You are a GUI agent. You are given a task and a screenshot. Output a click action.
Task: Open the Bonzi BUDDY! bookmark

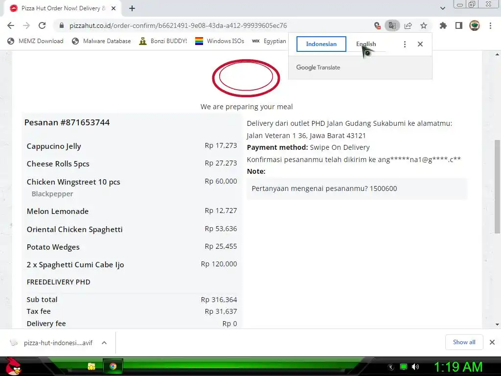click(163, 41)
